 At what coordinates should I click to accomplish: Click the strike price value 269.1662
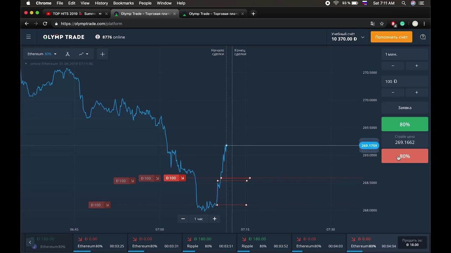coord(405,142)
